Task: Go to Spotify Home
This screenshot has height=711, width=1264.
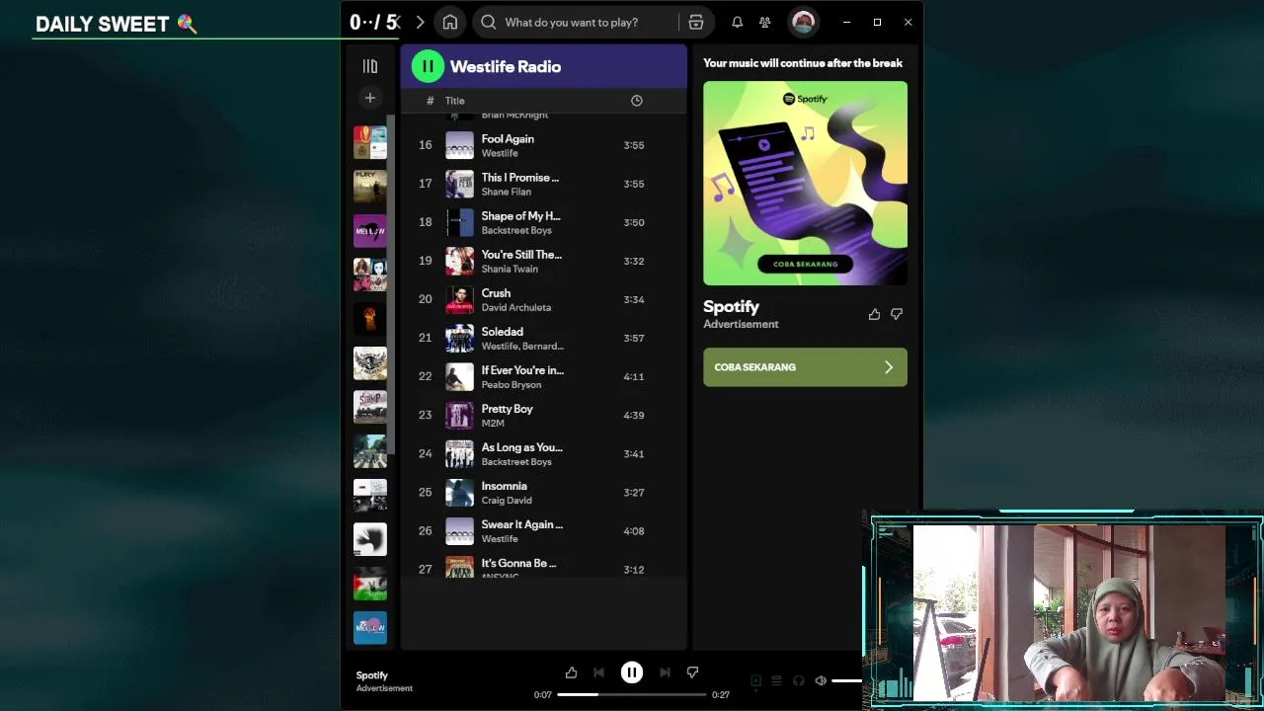Action: point(450,22)
